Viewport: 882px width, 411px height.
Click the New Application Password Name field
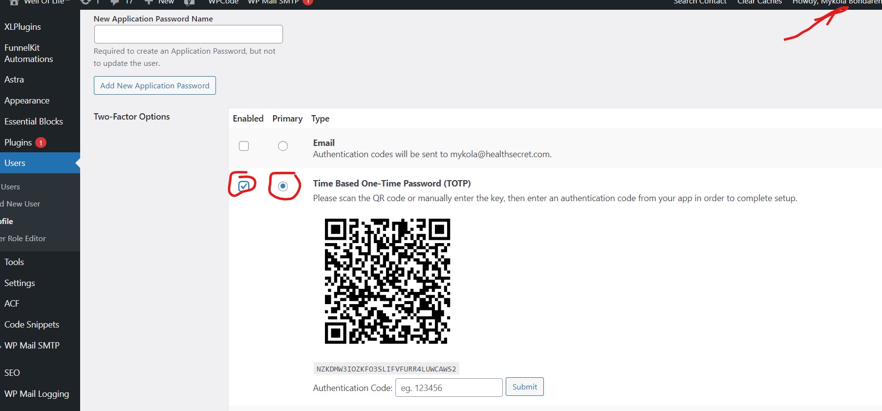pyautogui.click(x=188, y=34)
